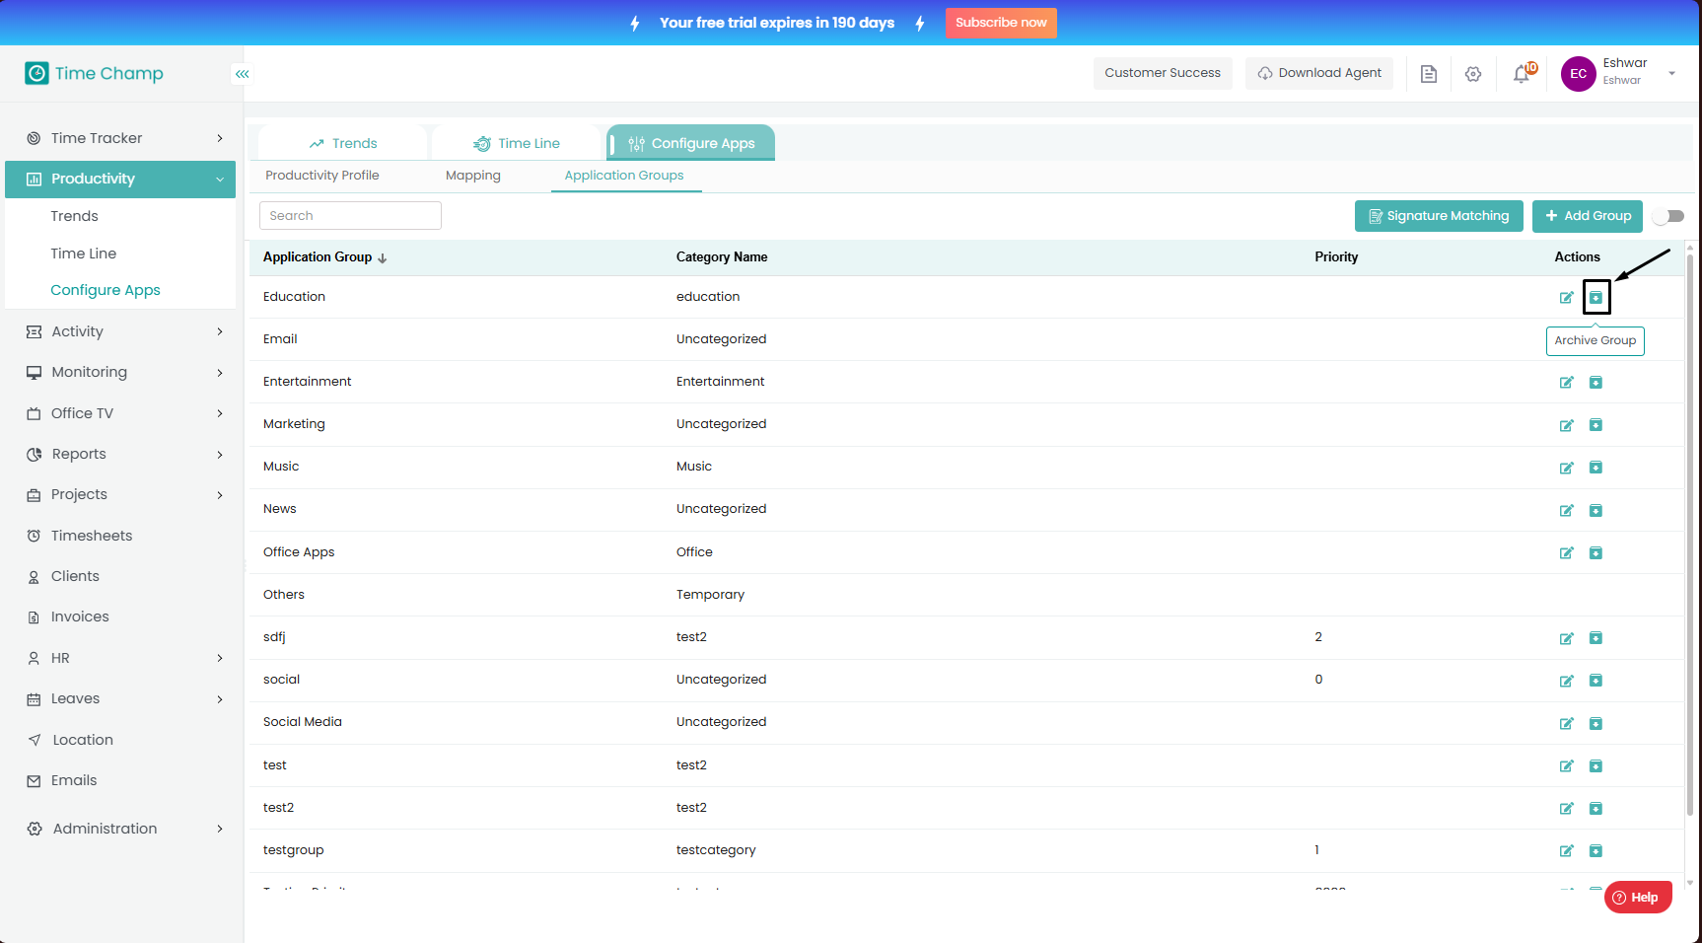Image resolution: width=1702 pixels, height=943 pixels.
Task: Sort by Application Group column header
Action: coord(324,257)
